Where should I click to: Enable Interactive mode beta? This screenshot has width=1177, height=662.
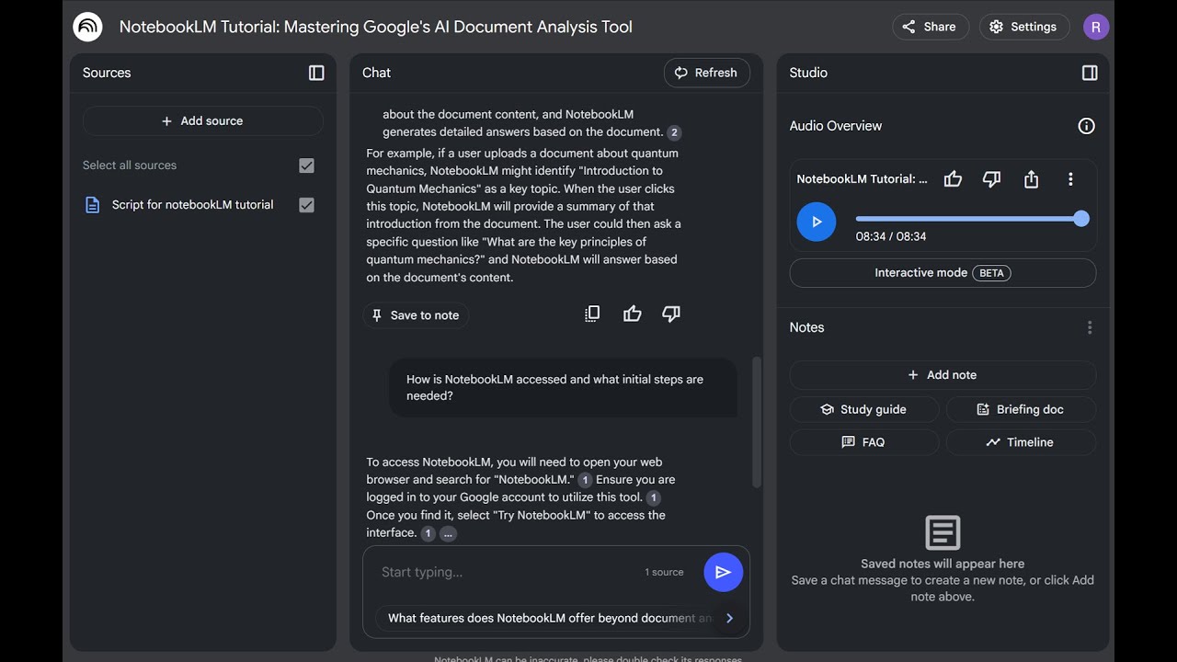pyautogui.click(x=943, y=273)
